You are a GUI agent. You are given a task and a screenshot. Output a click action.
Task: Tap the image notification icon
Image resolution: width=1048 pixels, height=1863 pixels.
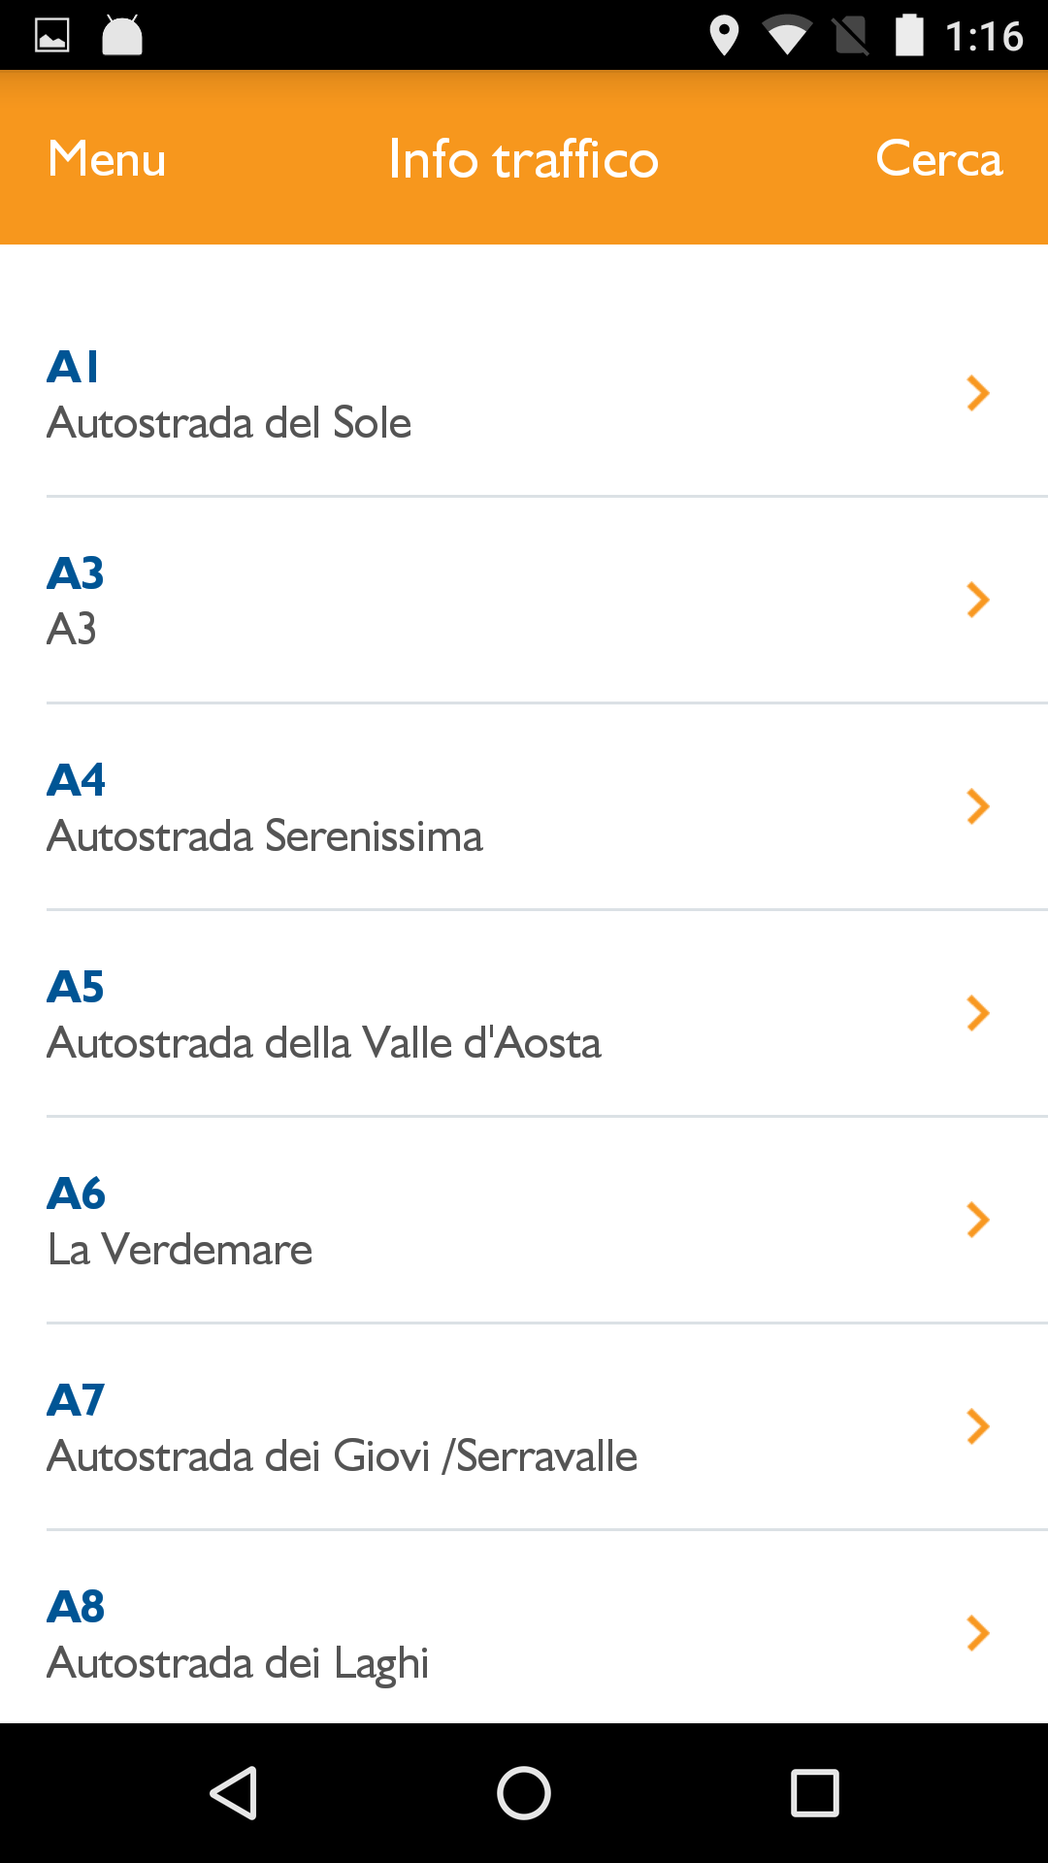[52, 36]
